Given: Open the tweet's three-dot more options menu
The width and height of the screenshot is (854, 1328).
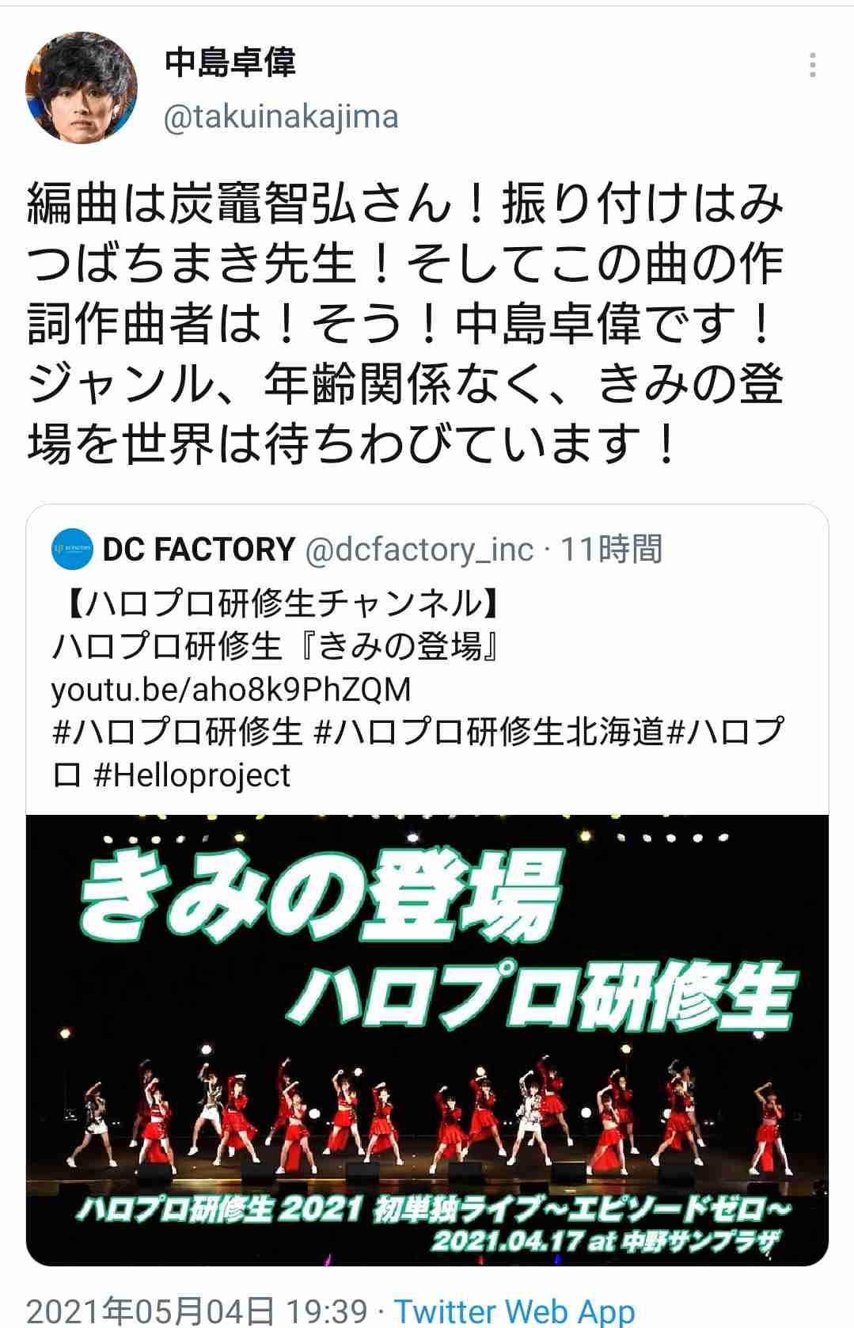Looking at the screenshot, I should tap(813, 66).
